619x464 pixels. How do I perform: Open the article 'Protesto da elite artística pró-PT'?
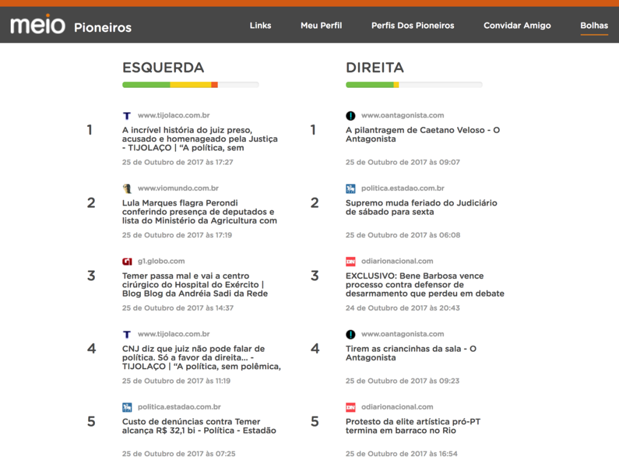click(x=413, y=426)
